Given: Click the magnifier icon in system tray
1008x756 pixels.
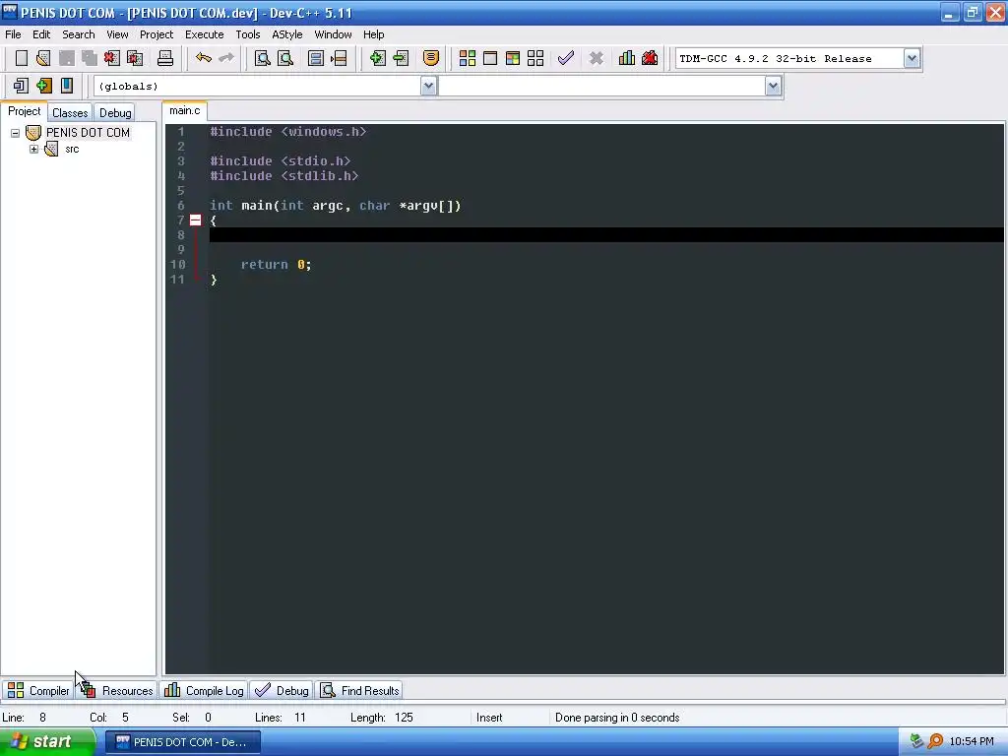Looking at the screenshot, I should pos(936,741).
